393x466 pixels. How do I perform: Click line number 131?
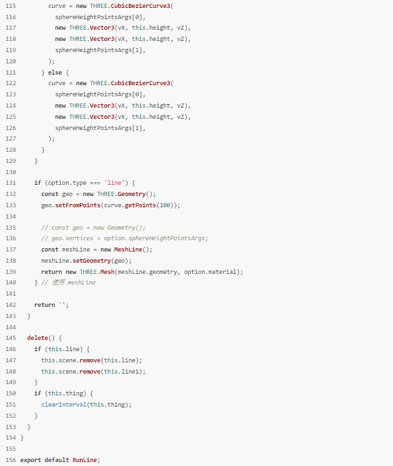pyautogui.click(x=11, y=183)
